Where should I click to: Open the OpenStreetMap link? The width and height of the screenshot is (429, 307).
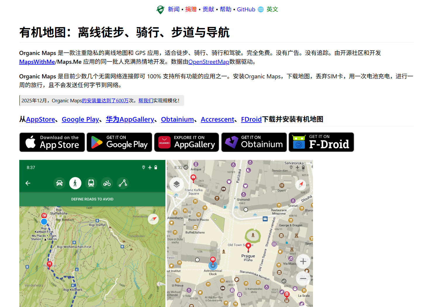[209, 62]
